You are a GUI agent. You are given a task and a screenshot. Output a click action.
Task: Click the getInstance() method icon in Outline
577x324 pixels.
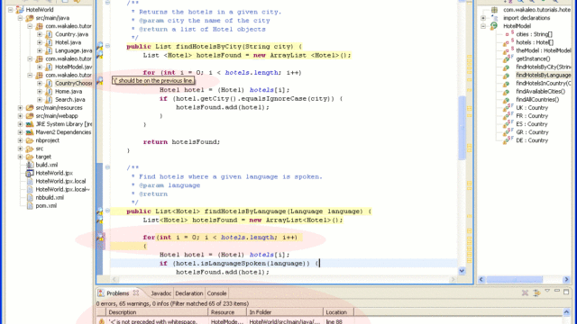click(508, 58)
